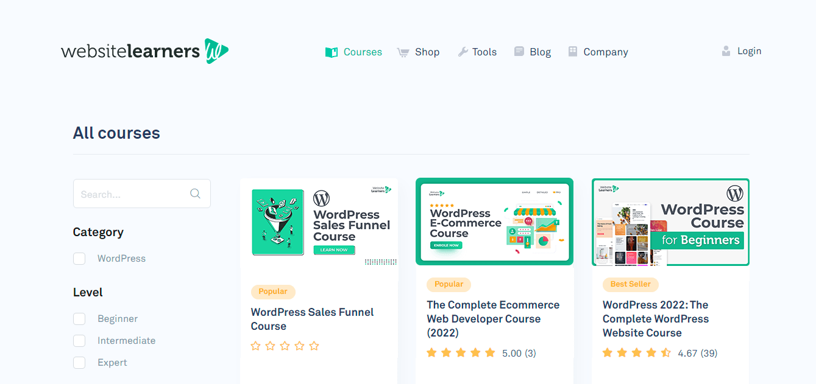Open the Company menu
The image size is (816, 384).
pyautogui.click(x=605, y=52)
